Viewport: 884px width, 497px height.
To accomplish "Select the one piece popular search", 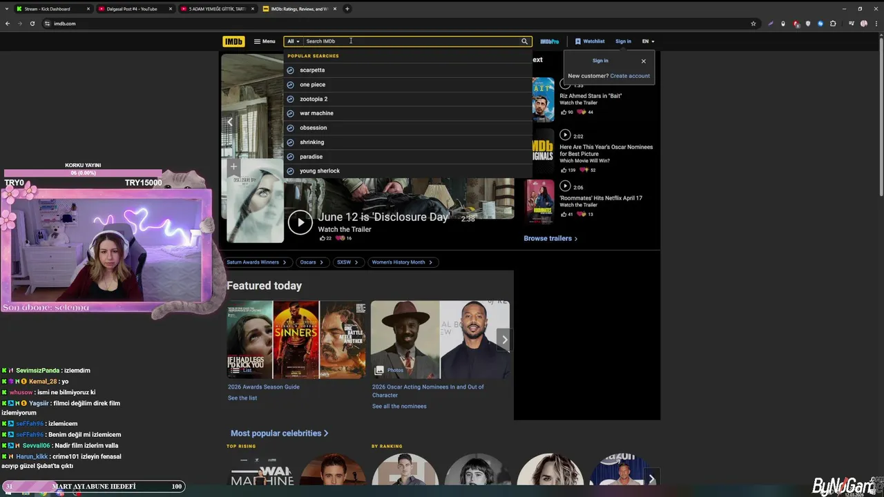I will pos(407,84).
